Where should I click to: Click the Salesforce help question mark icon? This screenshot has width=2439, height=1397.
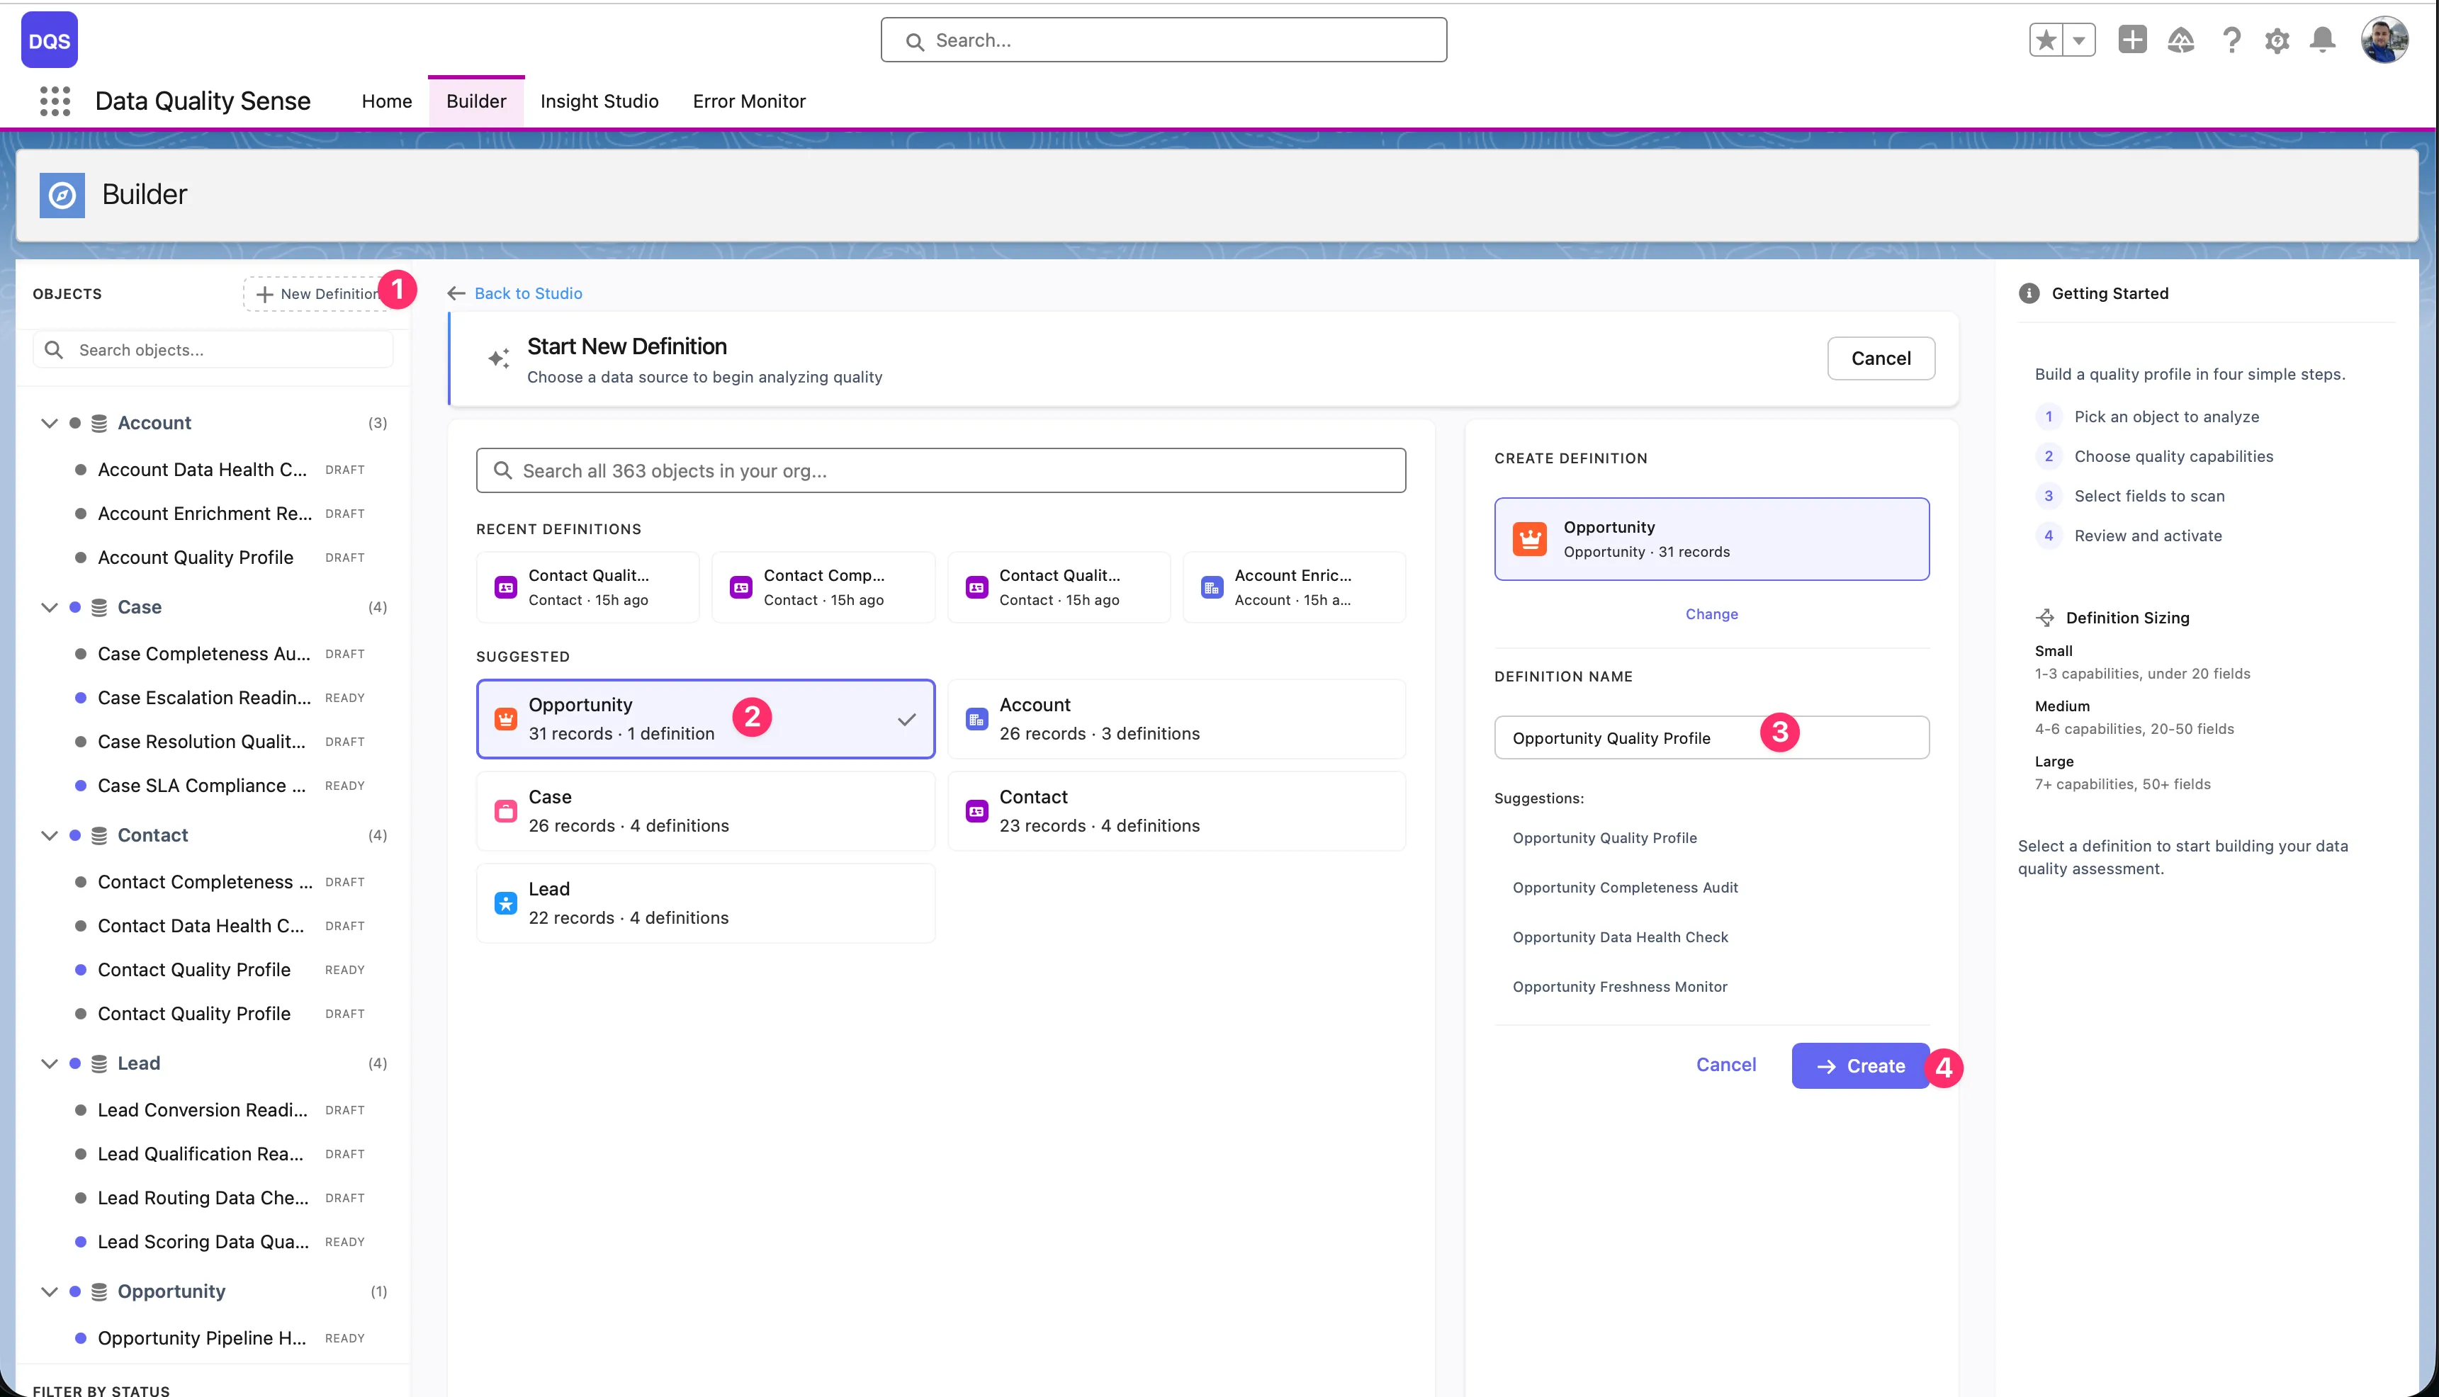(2231, 40)
